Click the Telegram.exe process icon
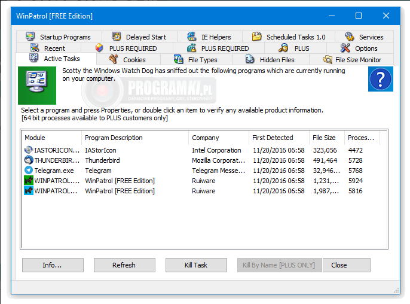The image size is (410, 304). (x=29, y=170)
